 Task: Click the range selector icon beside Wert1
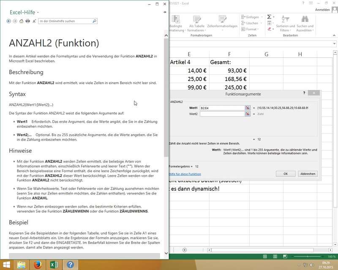click(x=248, y=108)
